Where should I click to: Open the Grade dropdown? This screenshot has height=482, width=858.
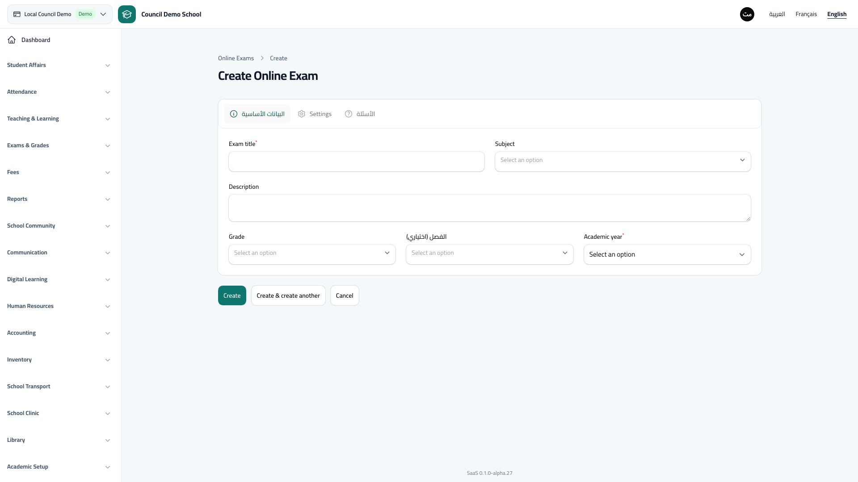coord(312,254)
